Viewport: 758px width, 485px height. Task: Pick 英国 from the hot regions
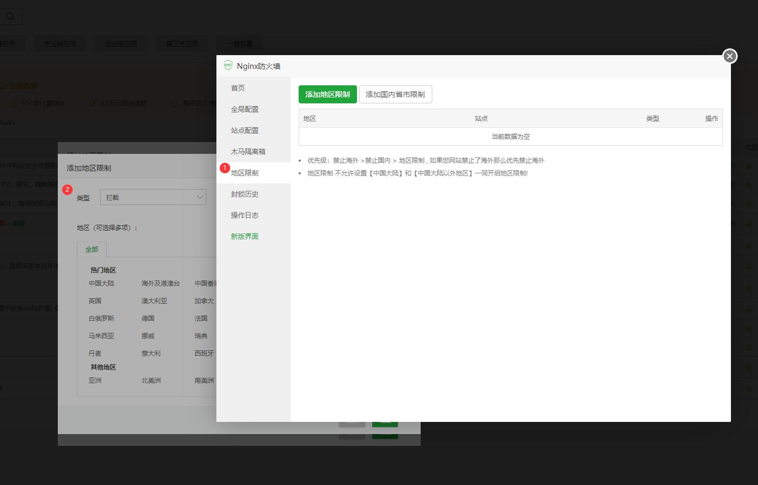point(95,301)
